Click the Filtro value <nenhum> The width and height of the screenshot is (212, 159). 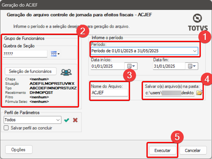click(x=39, y=97)
